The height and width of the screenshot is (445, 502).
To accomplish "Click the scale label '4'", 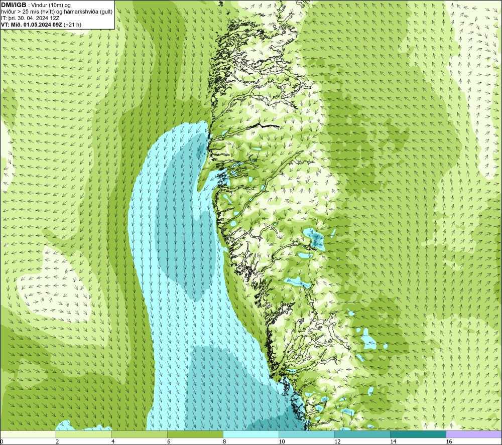I will tap(113, 442).
